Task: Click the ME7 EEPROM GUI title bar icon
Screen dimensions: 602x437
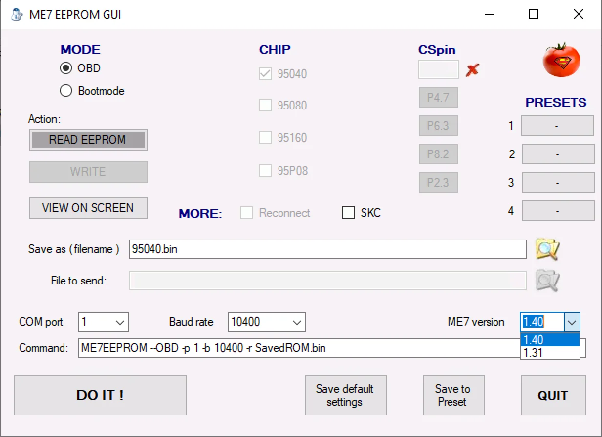Action: coord(17,14)
